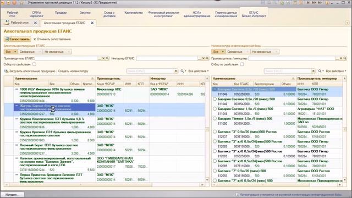Click the Загрузить алкогольную продукцию icon button

click(x=6, y=71)
